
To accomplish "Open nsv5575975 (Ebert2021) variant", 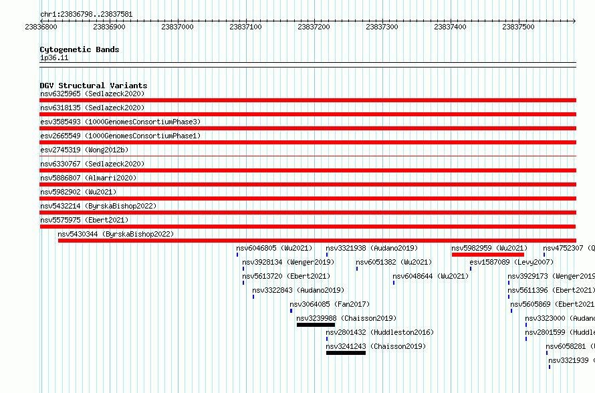I will point(84,220).
